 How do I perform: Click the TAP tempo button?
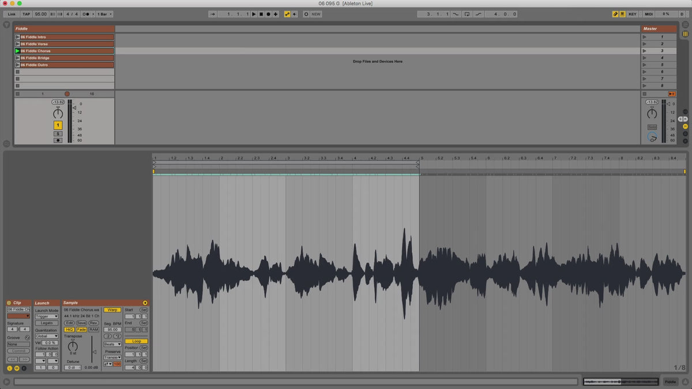pos(27,14)
